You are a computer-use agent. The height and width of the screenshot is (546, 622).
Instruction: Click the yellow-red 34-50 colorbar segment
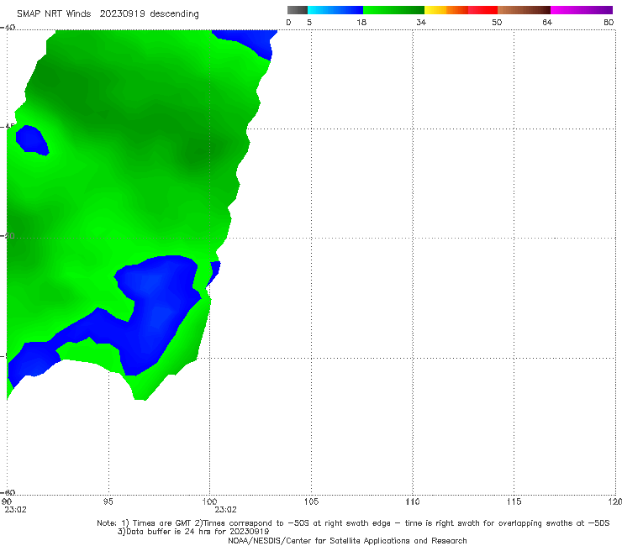[461, 10]
